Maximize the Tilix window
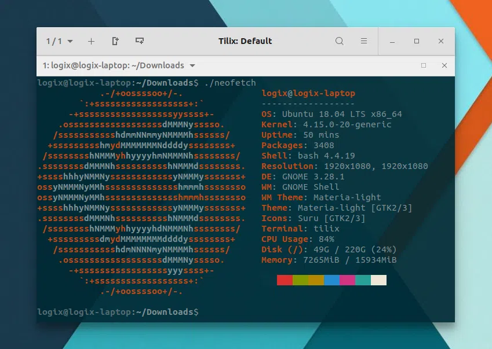Screen dimensions: 492x349 click(417, 41)
